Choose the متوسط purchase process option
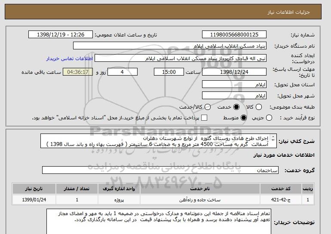 (244, 118)
